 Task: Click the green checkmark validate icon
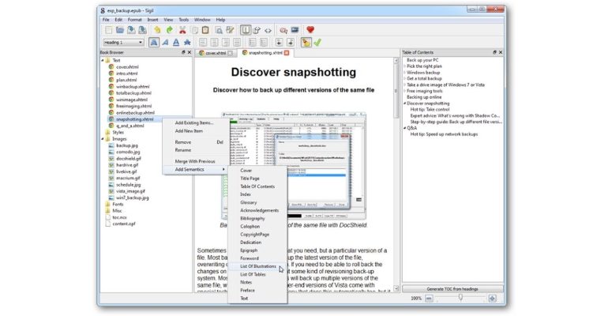coord(317,42)
